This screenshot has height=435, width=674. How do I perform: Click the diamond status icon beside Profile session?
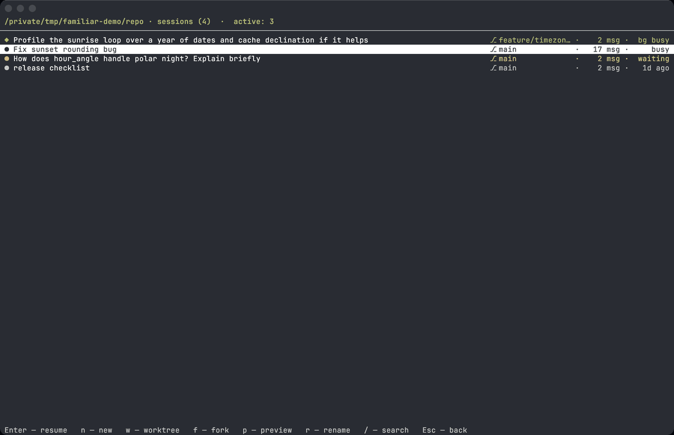7,40
